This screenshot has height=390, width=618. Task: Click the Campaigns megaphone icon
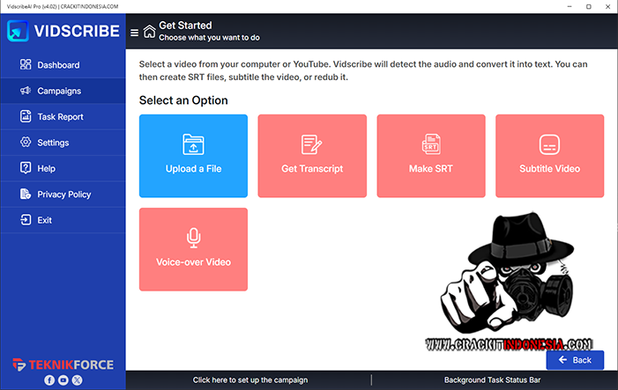click(x=26, y=91)
